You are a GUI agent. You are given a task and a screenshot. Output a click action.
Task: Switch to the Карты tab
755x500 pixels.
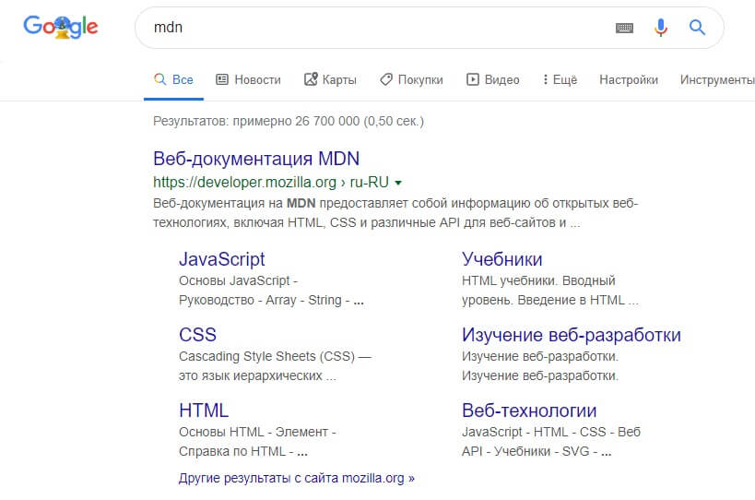(330, 80)
